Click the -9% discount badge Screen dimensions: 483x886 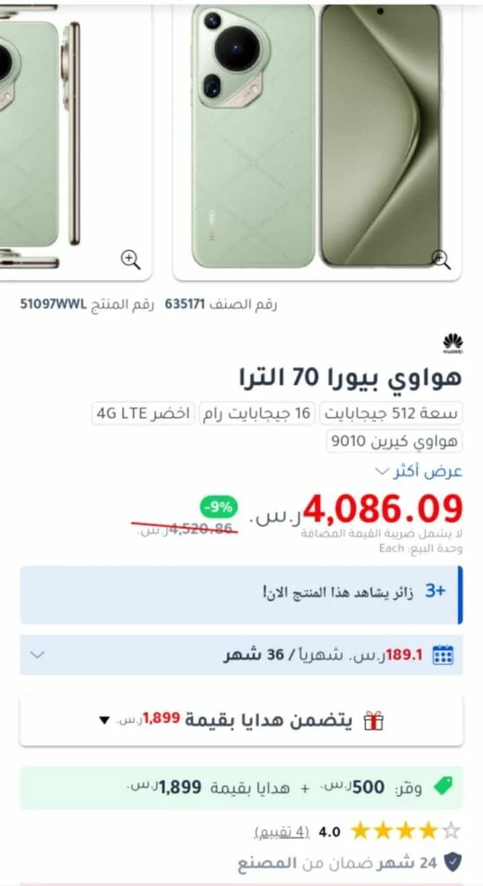218,507
